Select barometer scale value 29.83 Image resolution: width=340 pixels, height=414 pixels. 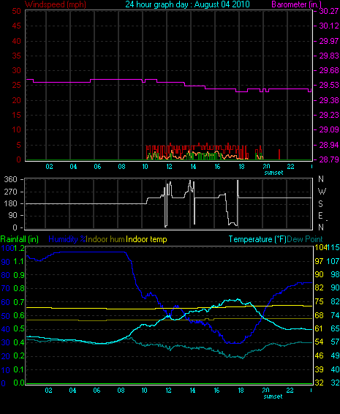329,56
